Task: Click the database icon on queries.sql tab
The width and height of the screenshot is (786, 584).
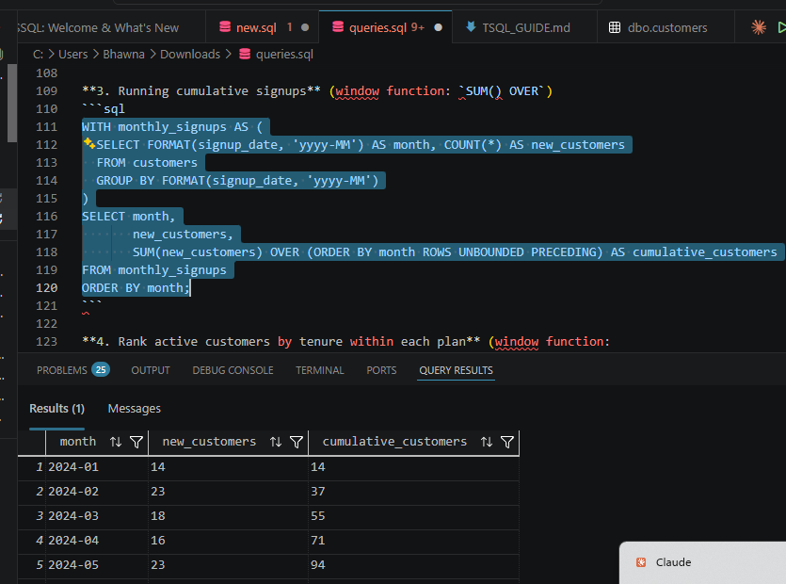Action: click(338, 27)
